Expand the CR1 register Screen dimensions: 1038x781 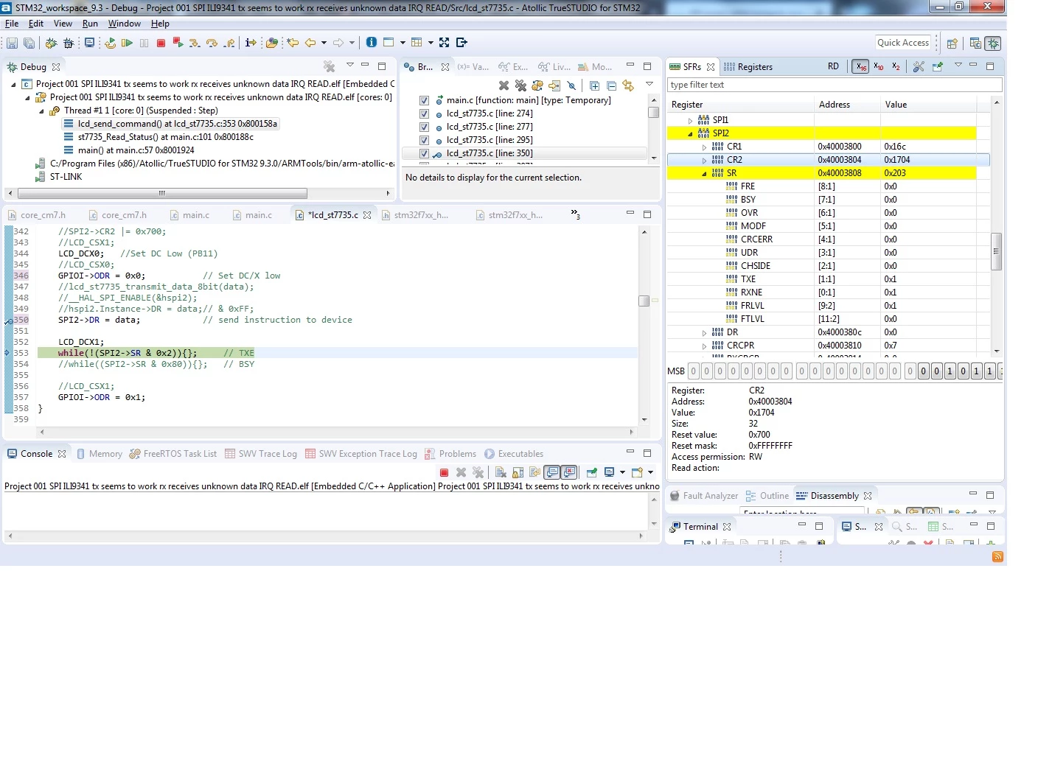pyautogui.click(x=704, y=147)
